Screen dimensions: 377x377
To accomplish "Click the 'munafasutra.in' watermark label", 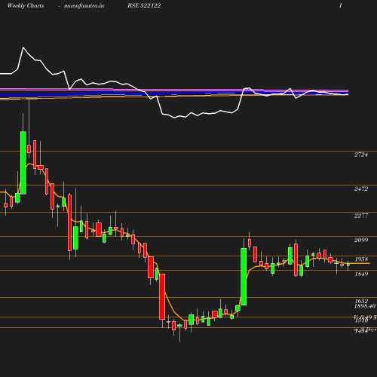I will [x=84, y=6].
